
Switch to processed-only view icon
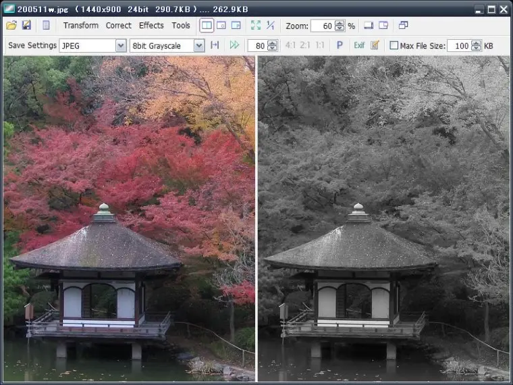pyautogui.click(x=236, y=25)
